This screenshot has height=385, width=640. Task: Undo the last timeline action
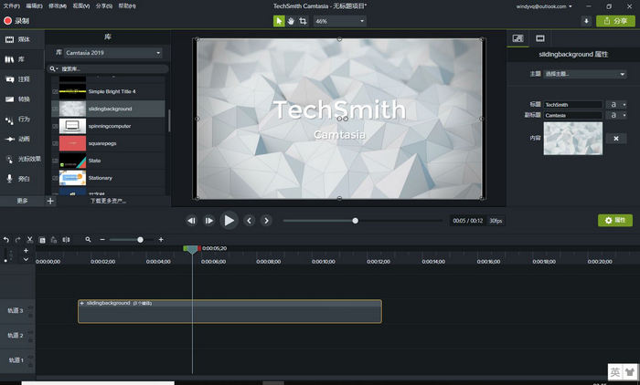pos(6,240)
